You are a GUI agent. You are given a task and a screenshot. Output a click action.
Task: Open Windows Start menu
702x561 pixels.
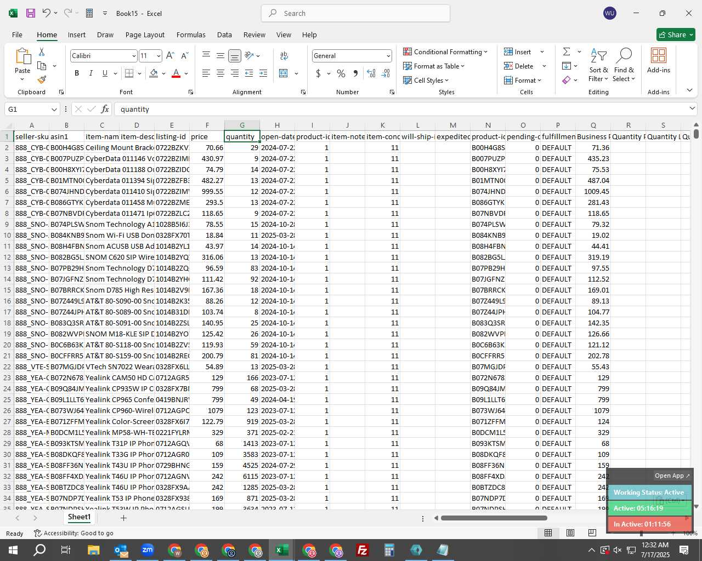coord(13,549)
